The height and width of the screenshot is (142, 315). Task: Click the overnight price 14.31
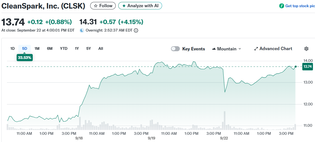pos(88,22)
